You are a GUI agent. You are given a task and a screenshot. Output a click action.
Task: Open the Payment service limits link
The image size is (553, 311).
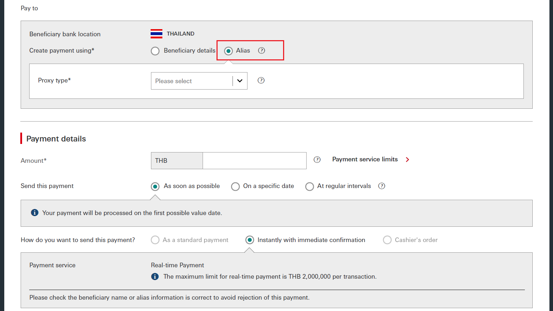tap(365, 159)
